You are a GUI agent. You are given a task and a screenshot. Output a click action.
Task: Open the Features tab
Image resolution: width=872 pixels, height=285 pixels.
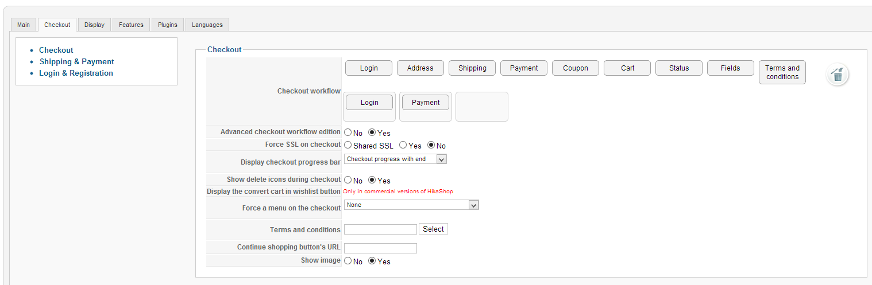tap(131, 25)
